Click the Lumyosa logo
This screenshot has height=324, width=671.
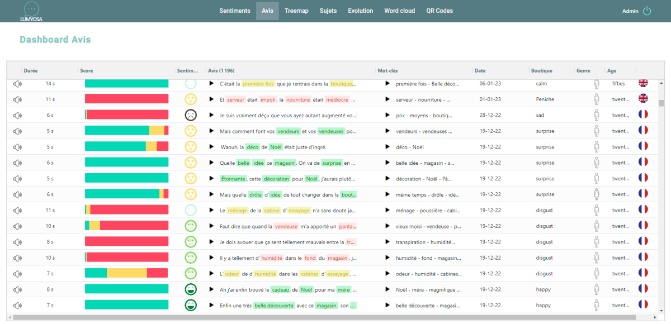pos(32,11)
